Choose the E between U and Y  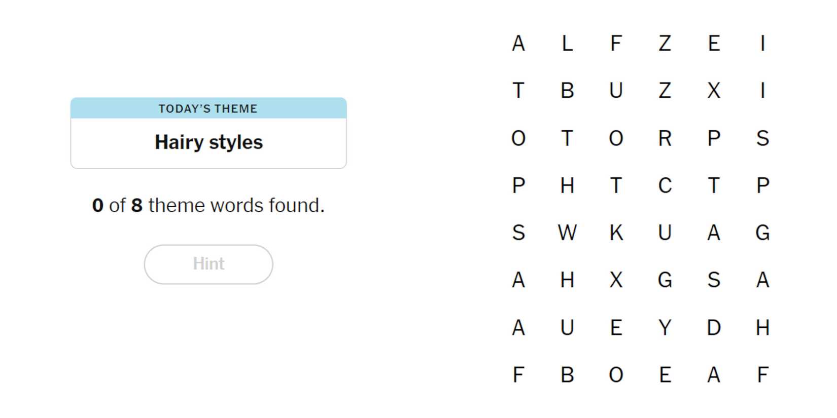[x=616, y=328]
